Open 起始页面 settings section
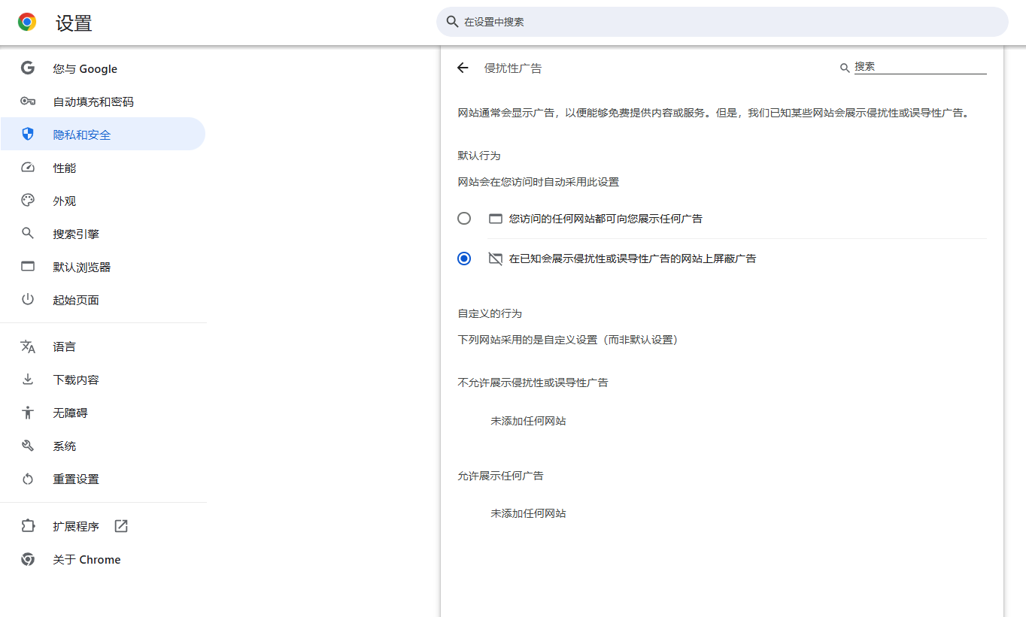This screenshot has height=617, width=1026. click(103, 300)
